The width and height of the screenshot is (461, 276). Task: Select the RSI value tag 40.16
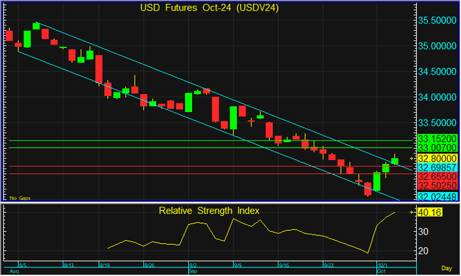coord(430,213)
